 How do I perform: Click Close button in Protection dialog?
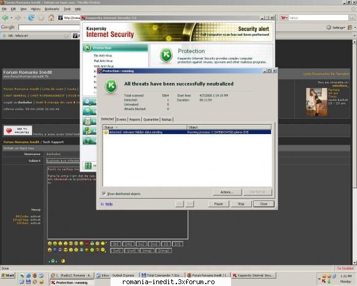(264, 204)
